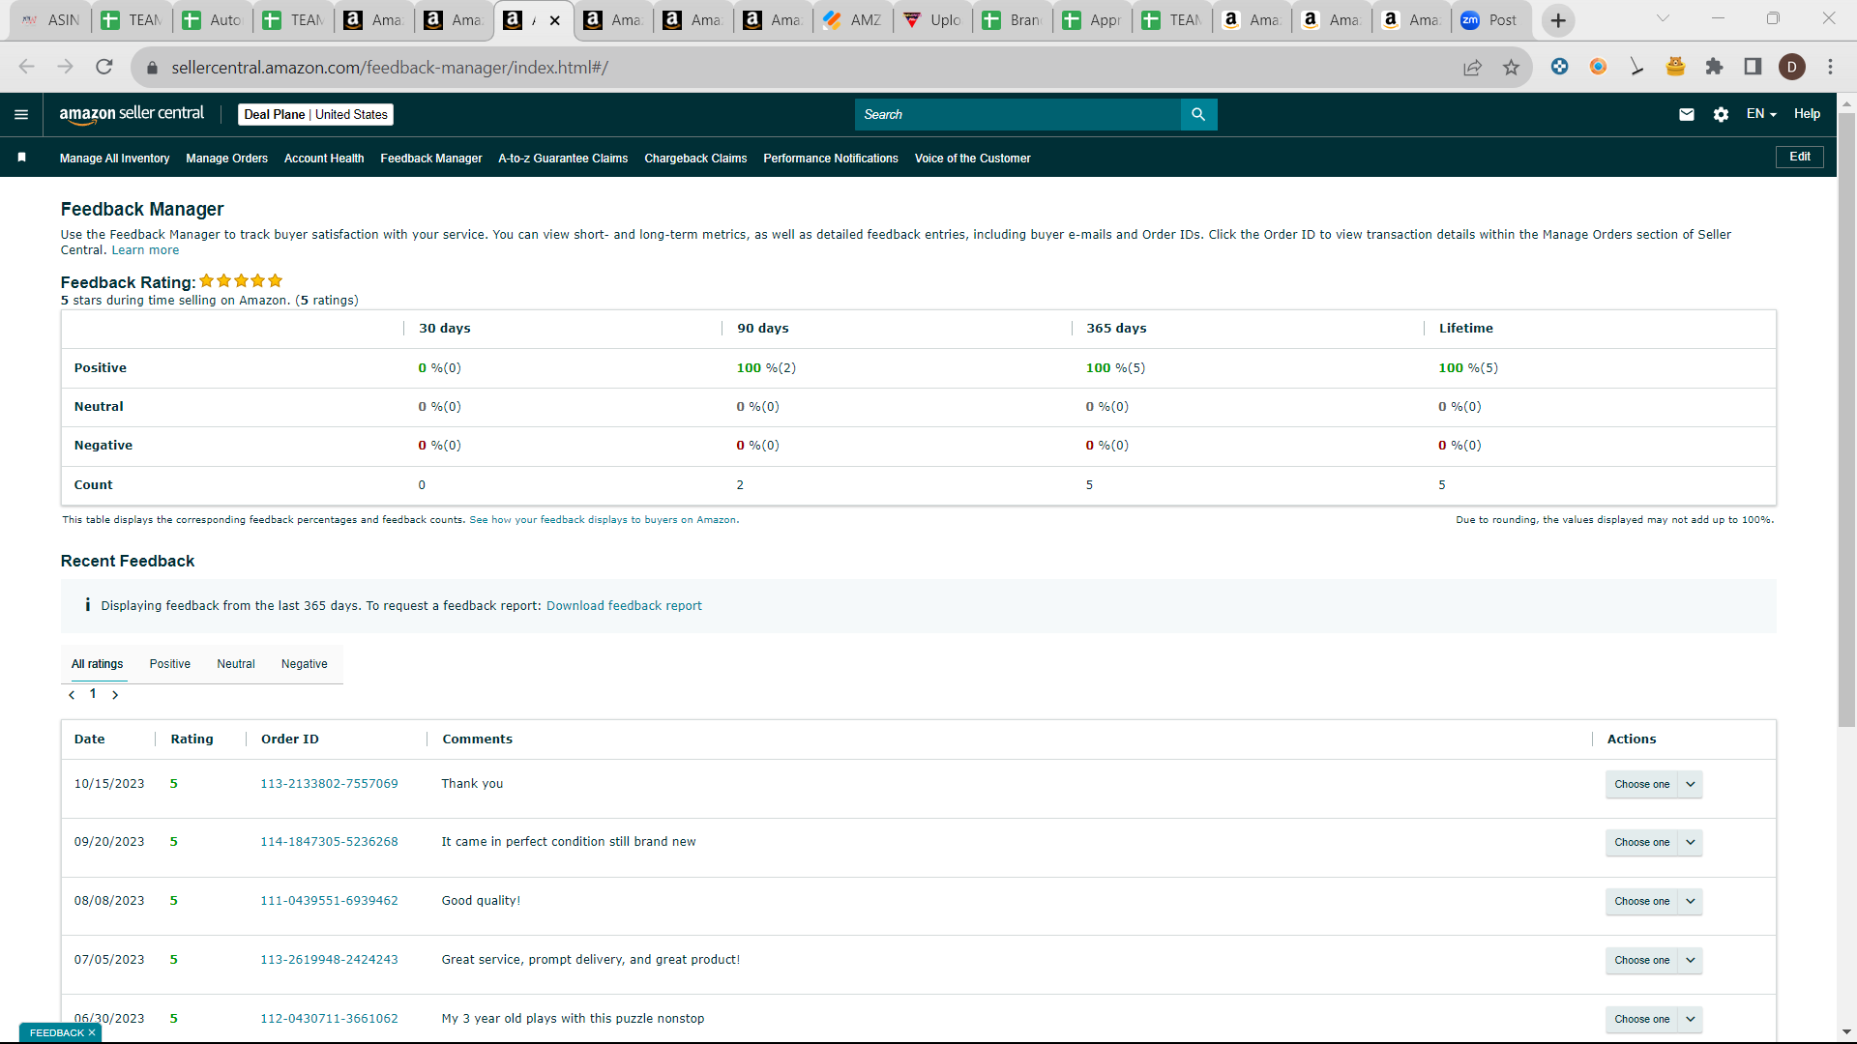Go to previous feedback page arrow
Image resolution: width=1857 pixels, height=1044 pixels.
click(x=72, y=695)
